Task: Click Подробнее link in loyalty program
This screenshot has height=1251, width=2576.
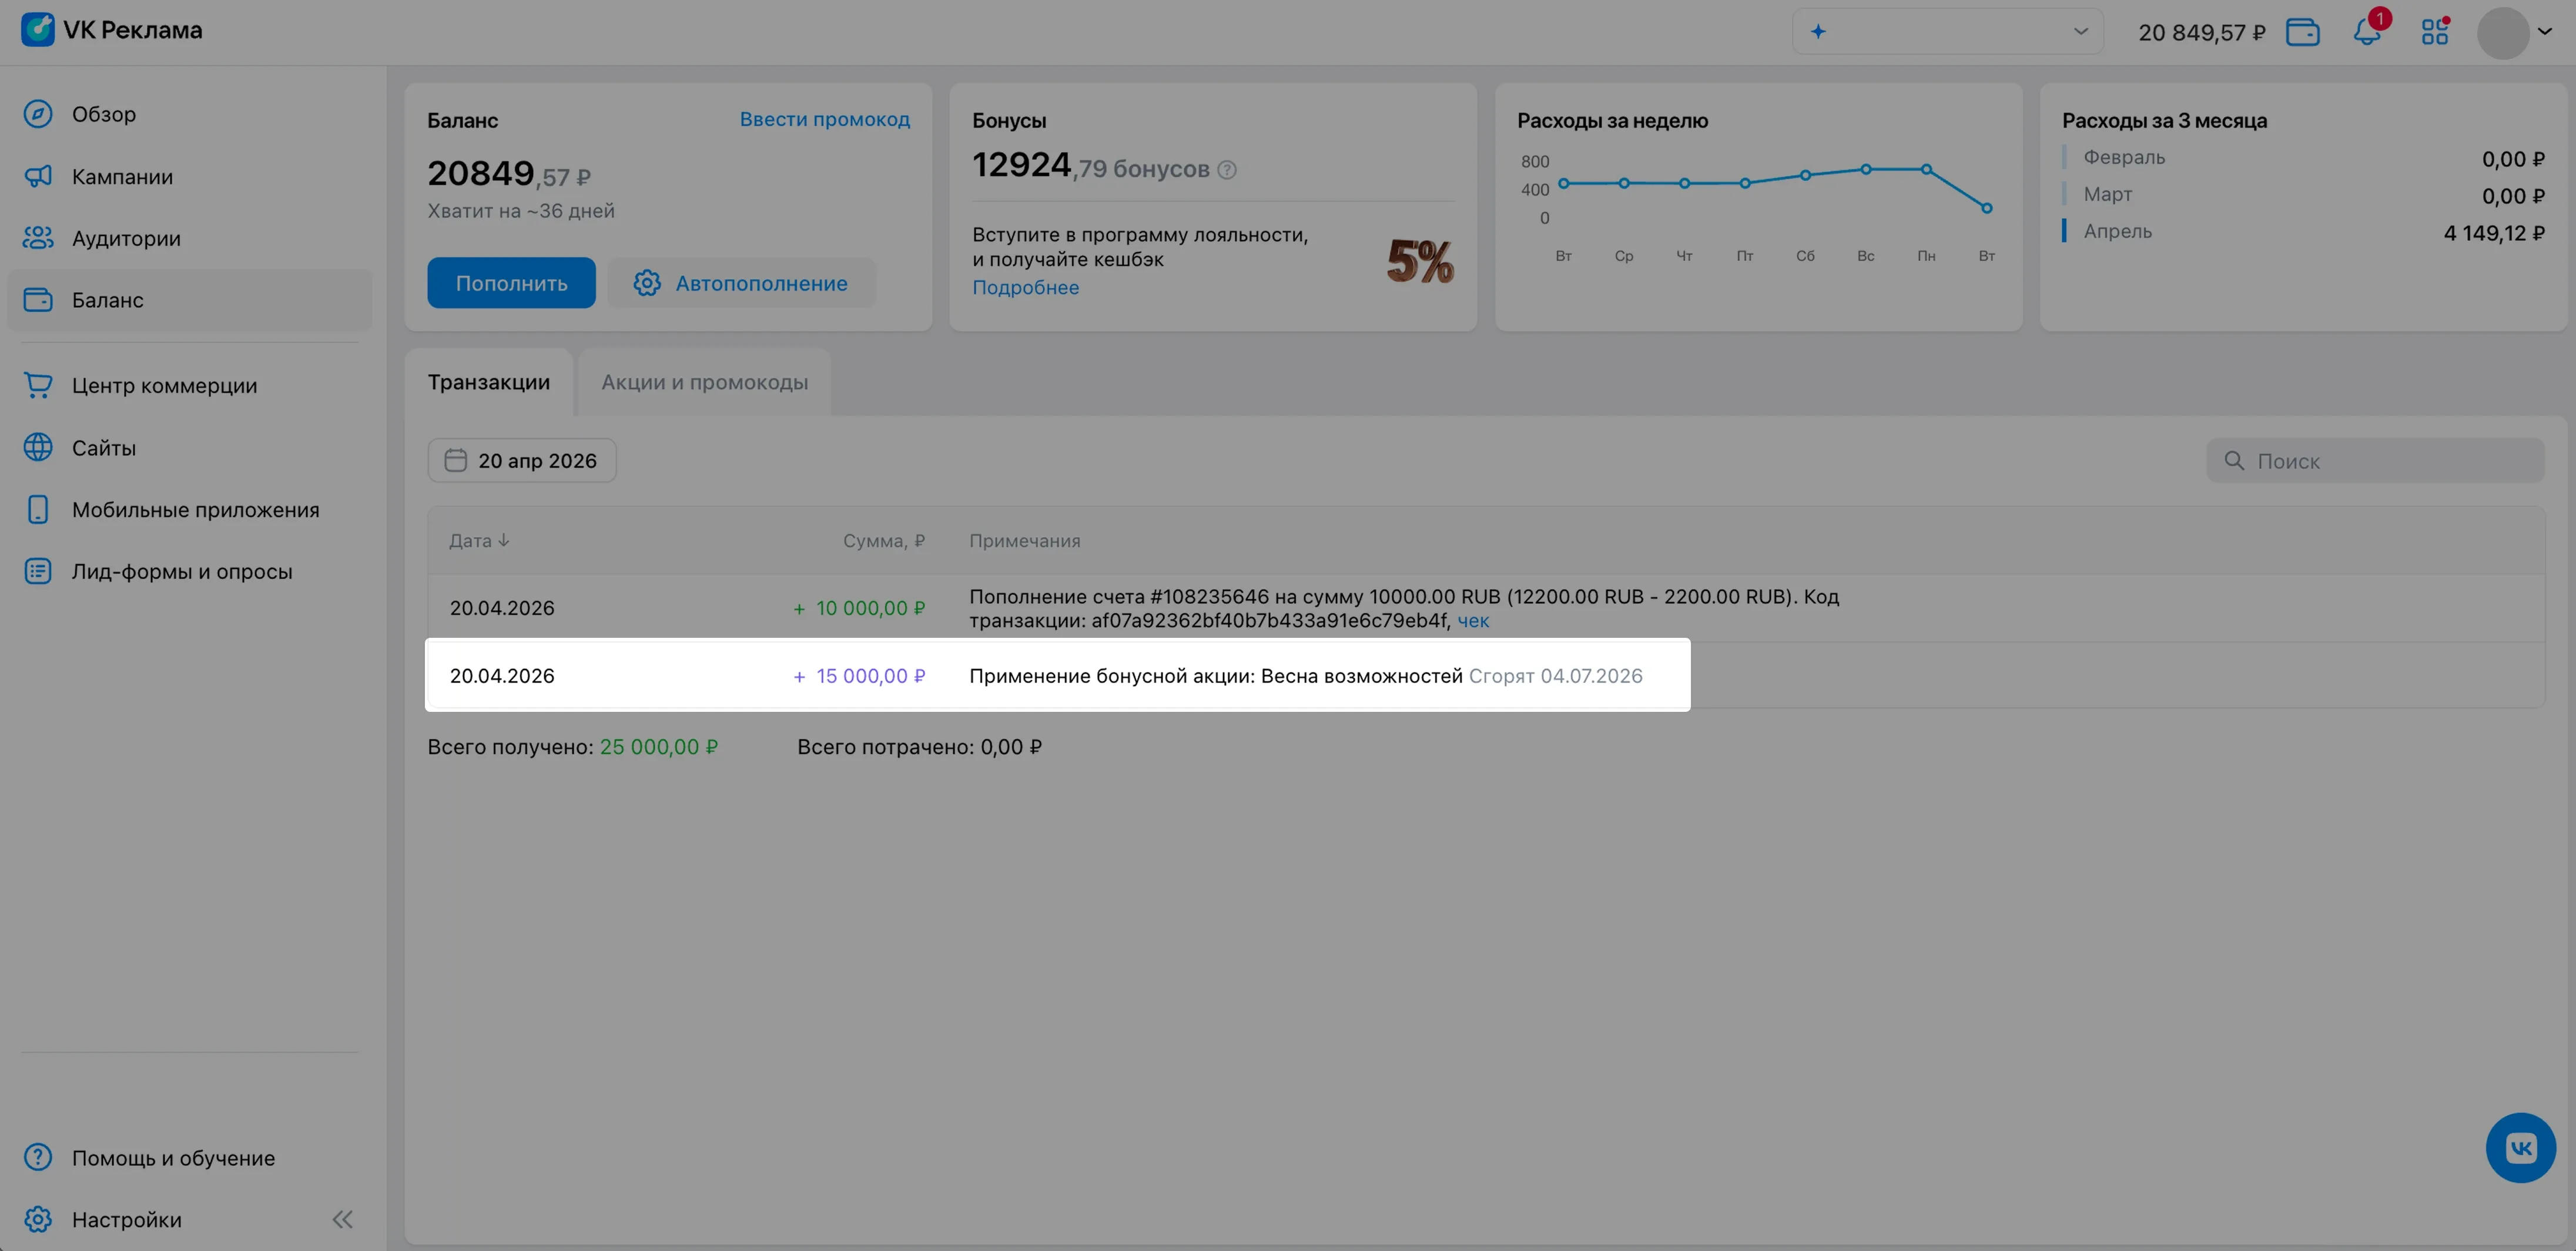Action: [1025, 288]
